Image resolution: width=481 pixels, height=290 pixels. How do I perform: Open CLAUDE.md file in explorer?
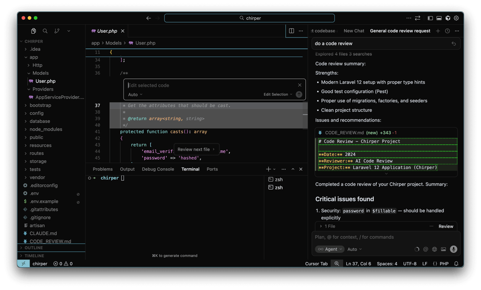click(x=43, y=233)
